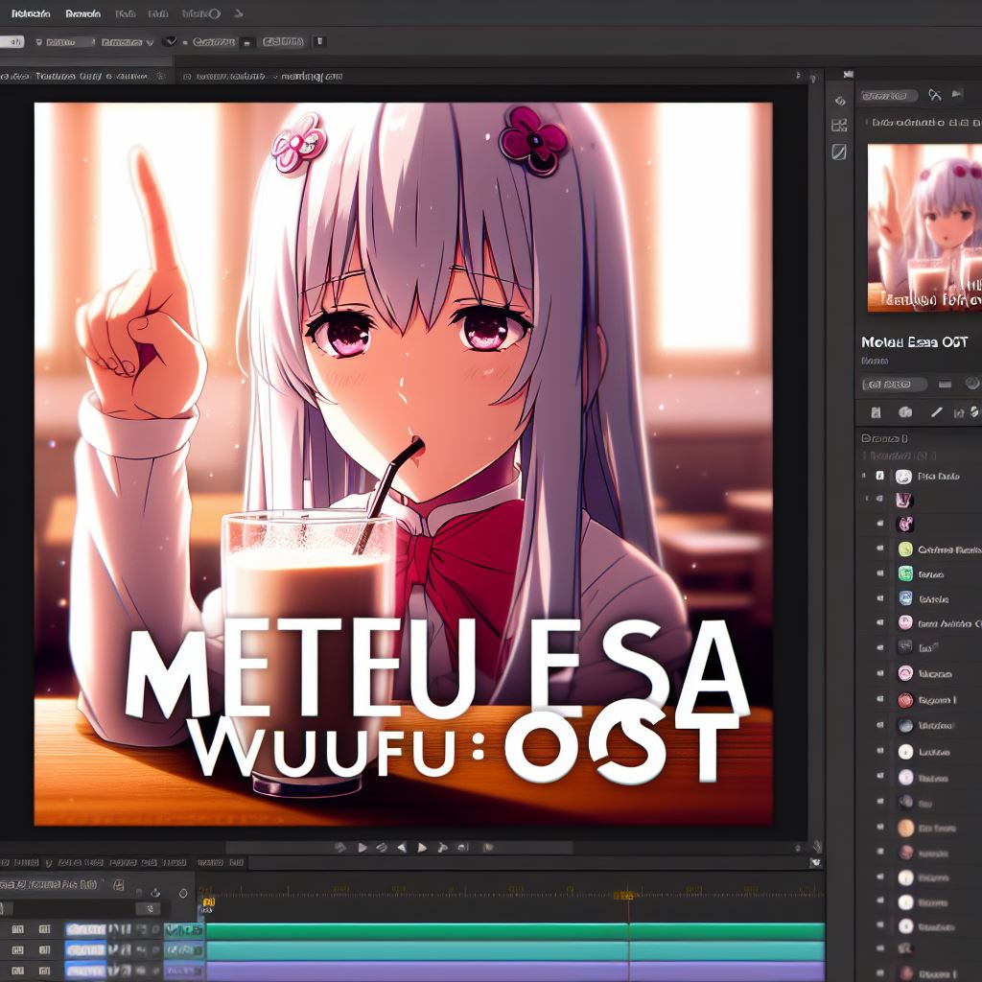The height and width of the screenshot is (982, 982).
Task: Click the pill-shaped field atop the right panel
Action: click(889, 96)
